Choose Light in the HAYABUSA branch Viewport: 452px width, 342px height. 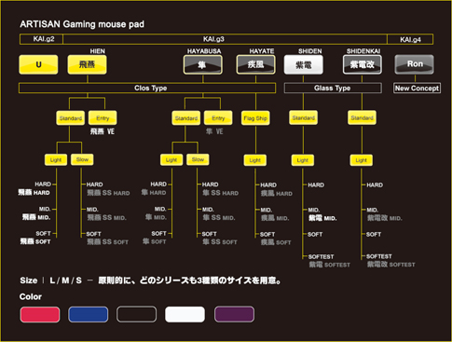coord(171,160)
